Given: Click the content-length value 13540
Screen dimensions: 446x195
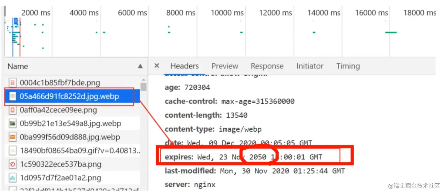Looking at the screenshot, I should click(x=236, y=115).
